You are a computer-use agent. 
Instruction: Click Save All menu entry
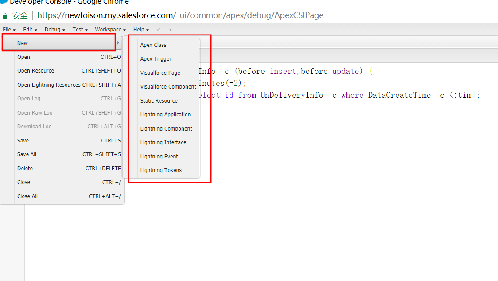pyautogui.click(x=62, y=154)
